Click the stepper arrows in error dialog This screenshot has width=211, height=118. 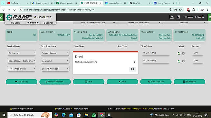click(135, 62)
